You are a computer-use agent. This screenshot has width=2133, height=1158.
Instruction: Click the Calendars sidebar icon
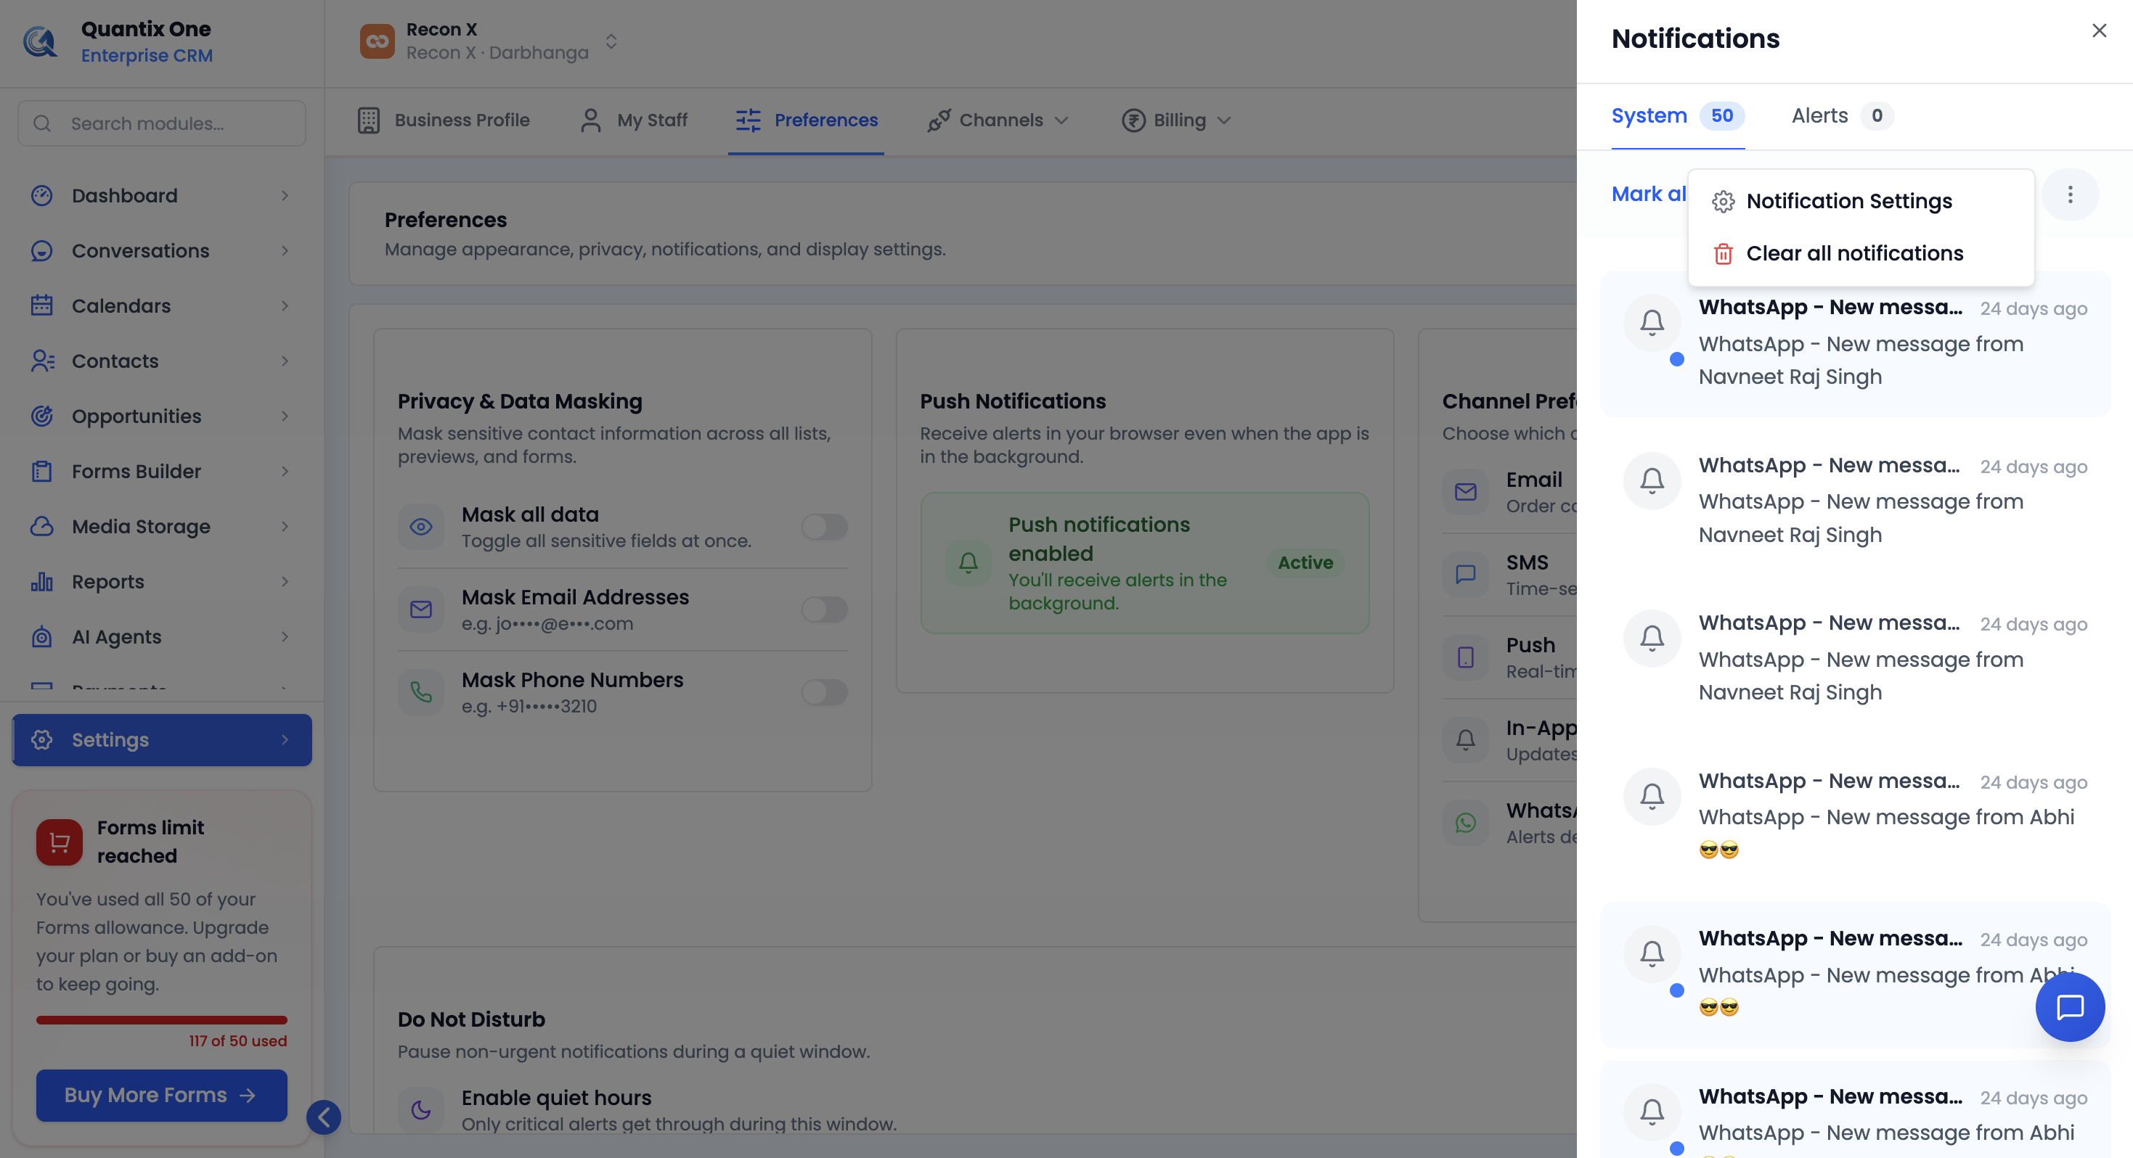[x=41, y=305]
